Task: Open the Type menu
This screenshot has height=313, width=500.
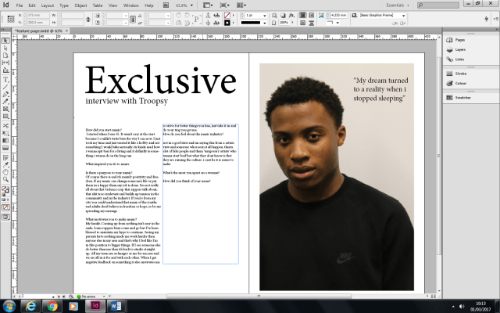Action: pyautogui.click(x=64, y=5)
